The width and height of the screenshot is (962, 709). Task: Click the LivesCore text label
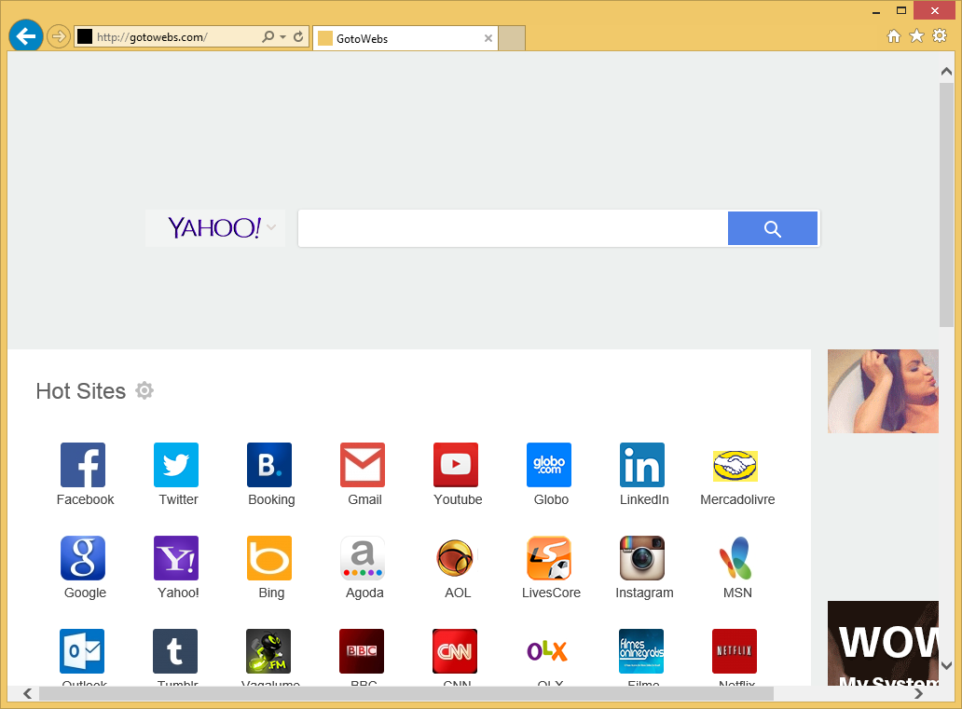pyautogui.click(x=551, y=593)
